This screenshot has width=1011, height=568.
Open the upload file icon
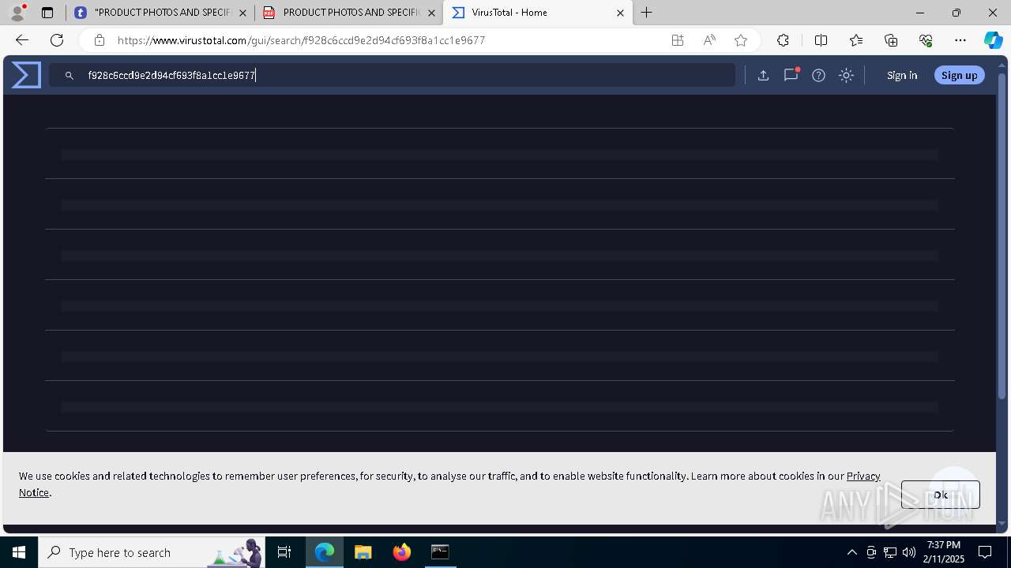(x=763, y=75)
